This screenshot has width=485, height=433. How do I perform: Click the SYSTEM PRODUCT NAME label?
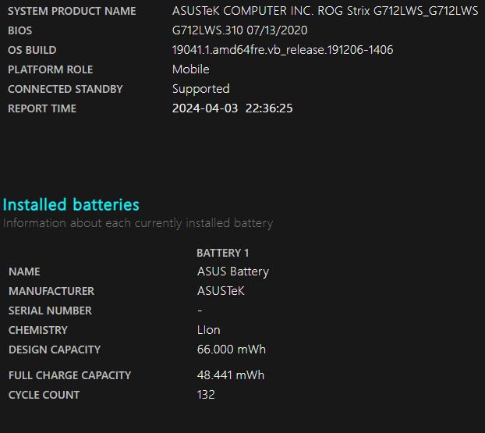[72, 11]
